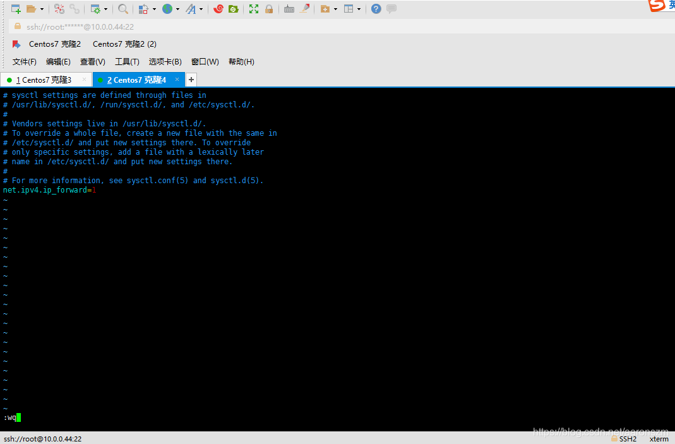Expand the layout dropdown arrow
Screen dimensions: 675x444
pos(359,9)
